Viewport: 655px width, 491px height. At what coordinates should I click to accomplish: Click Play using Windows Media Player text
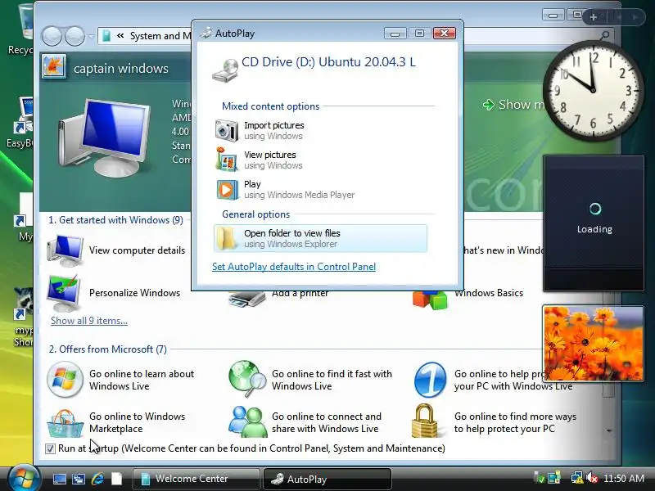point(299,190)
